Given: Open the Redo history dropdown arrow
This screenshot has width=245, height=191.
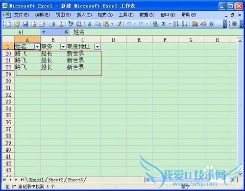Looking at the screenshot, I should point(147,24).
